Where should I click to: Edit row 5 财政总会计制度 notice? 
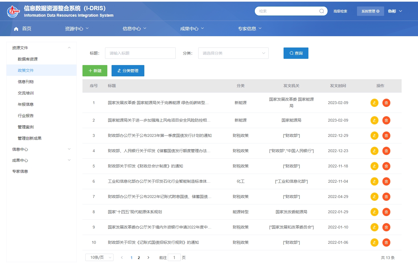[374, 166]
